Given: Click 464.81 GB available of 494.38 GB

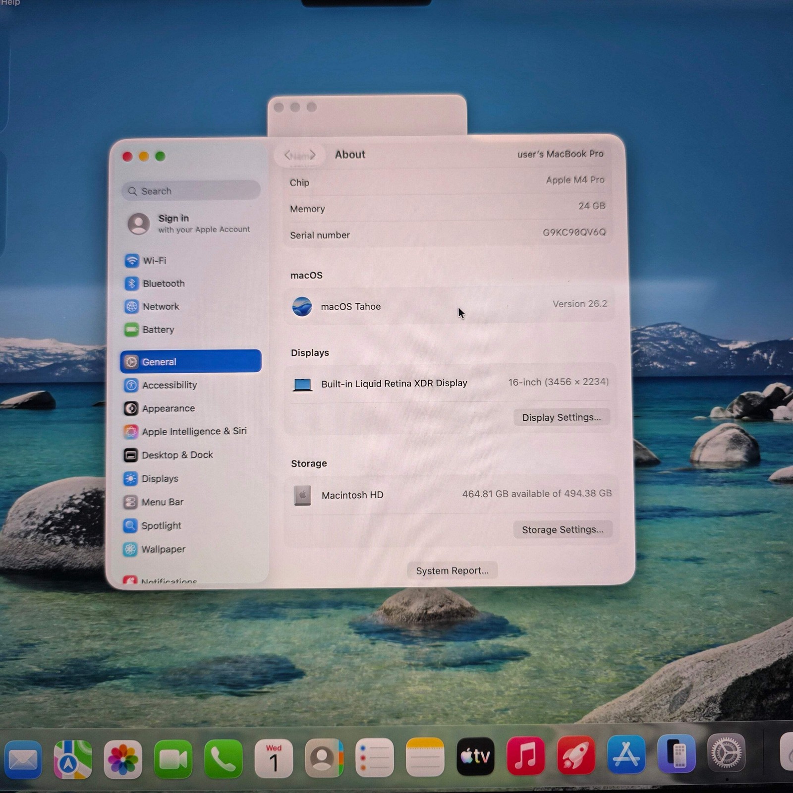Looking at the screenshot, I should pos(537,494).
